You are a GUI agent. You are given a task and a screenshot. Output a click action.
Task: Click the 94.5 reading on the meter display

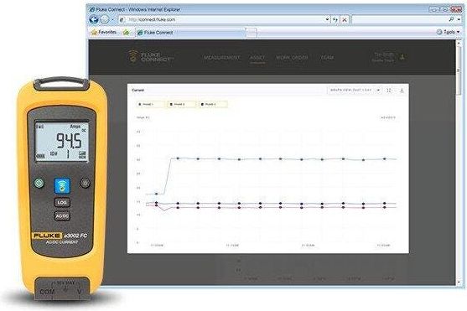69,141
